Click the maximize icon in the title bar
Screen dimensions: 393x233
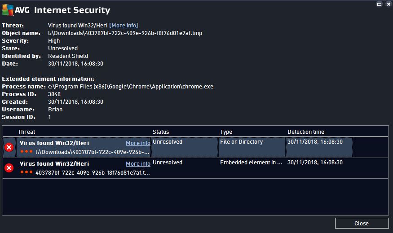[x=379, y=4]
